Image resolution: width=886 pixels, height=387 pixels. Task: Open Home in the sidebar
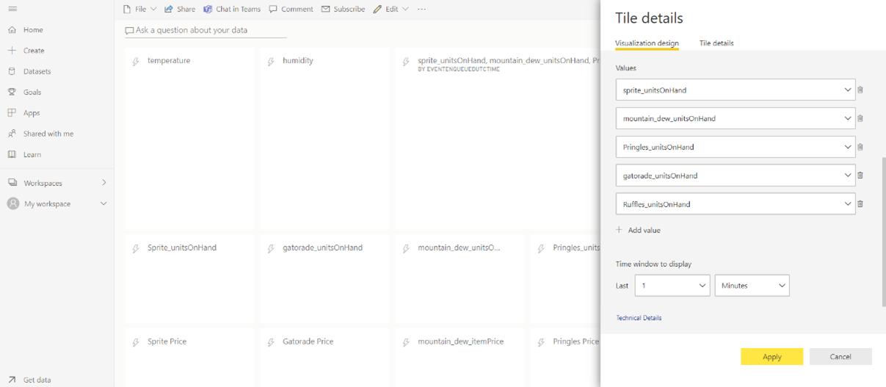click(x=33, y=30)
